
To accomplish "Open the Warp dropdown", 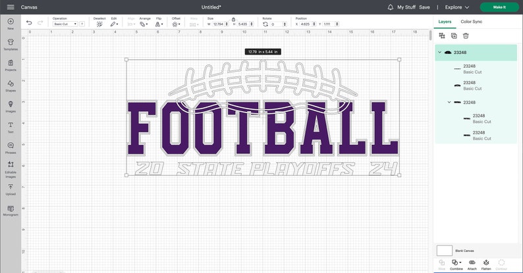I will pos(194,24).
